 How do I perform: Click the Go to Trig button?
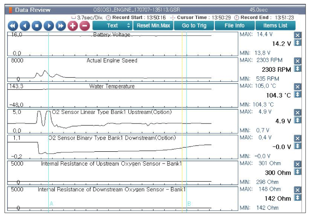[194, 26]
